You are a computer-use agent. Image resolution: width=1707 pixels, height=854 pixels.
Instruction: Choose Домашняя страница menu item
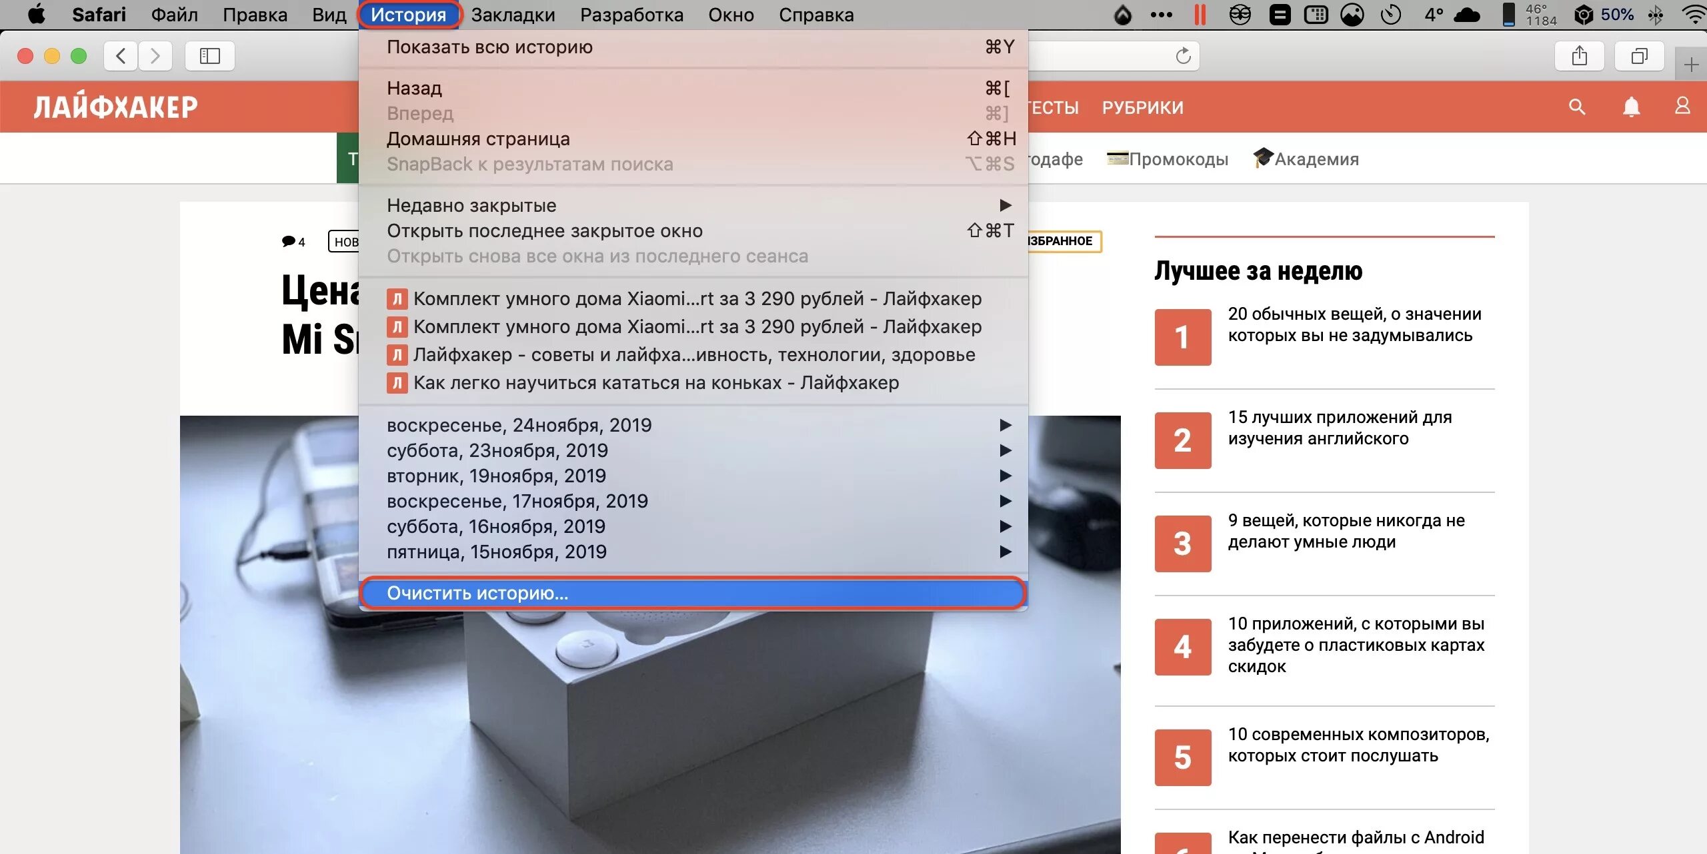click(693, 139)
